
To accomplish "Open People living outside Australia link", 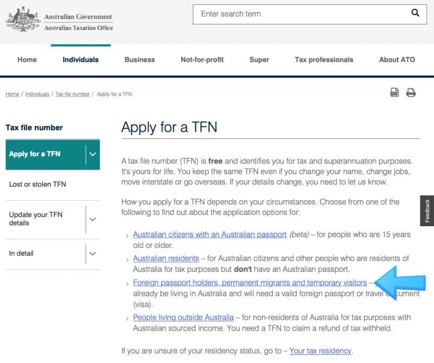I will 183,317.
